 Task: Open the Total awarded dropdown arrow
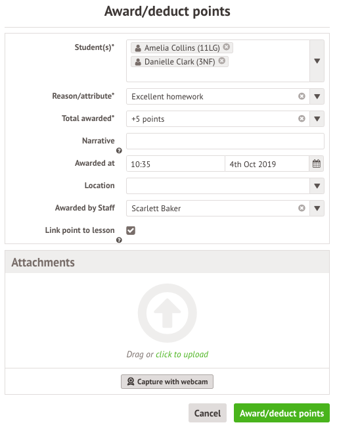point(317,118)
